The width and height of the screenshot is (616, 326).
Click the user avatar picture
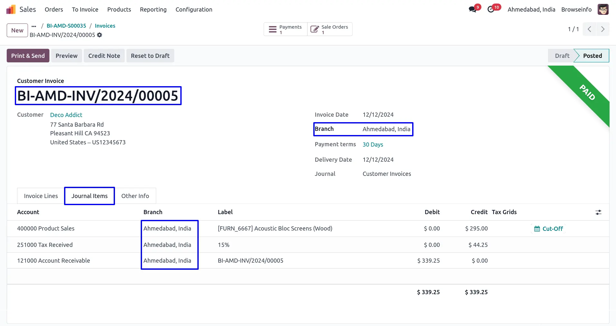[603, 9]
